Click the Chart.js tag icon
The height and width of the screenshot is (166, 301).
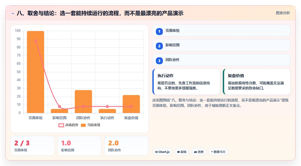[156, 152]
